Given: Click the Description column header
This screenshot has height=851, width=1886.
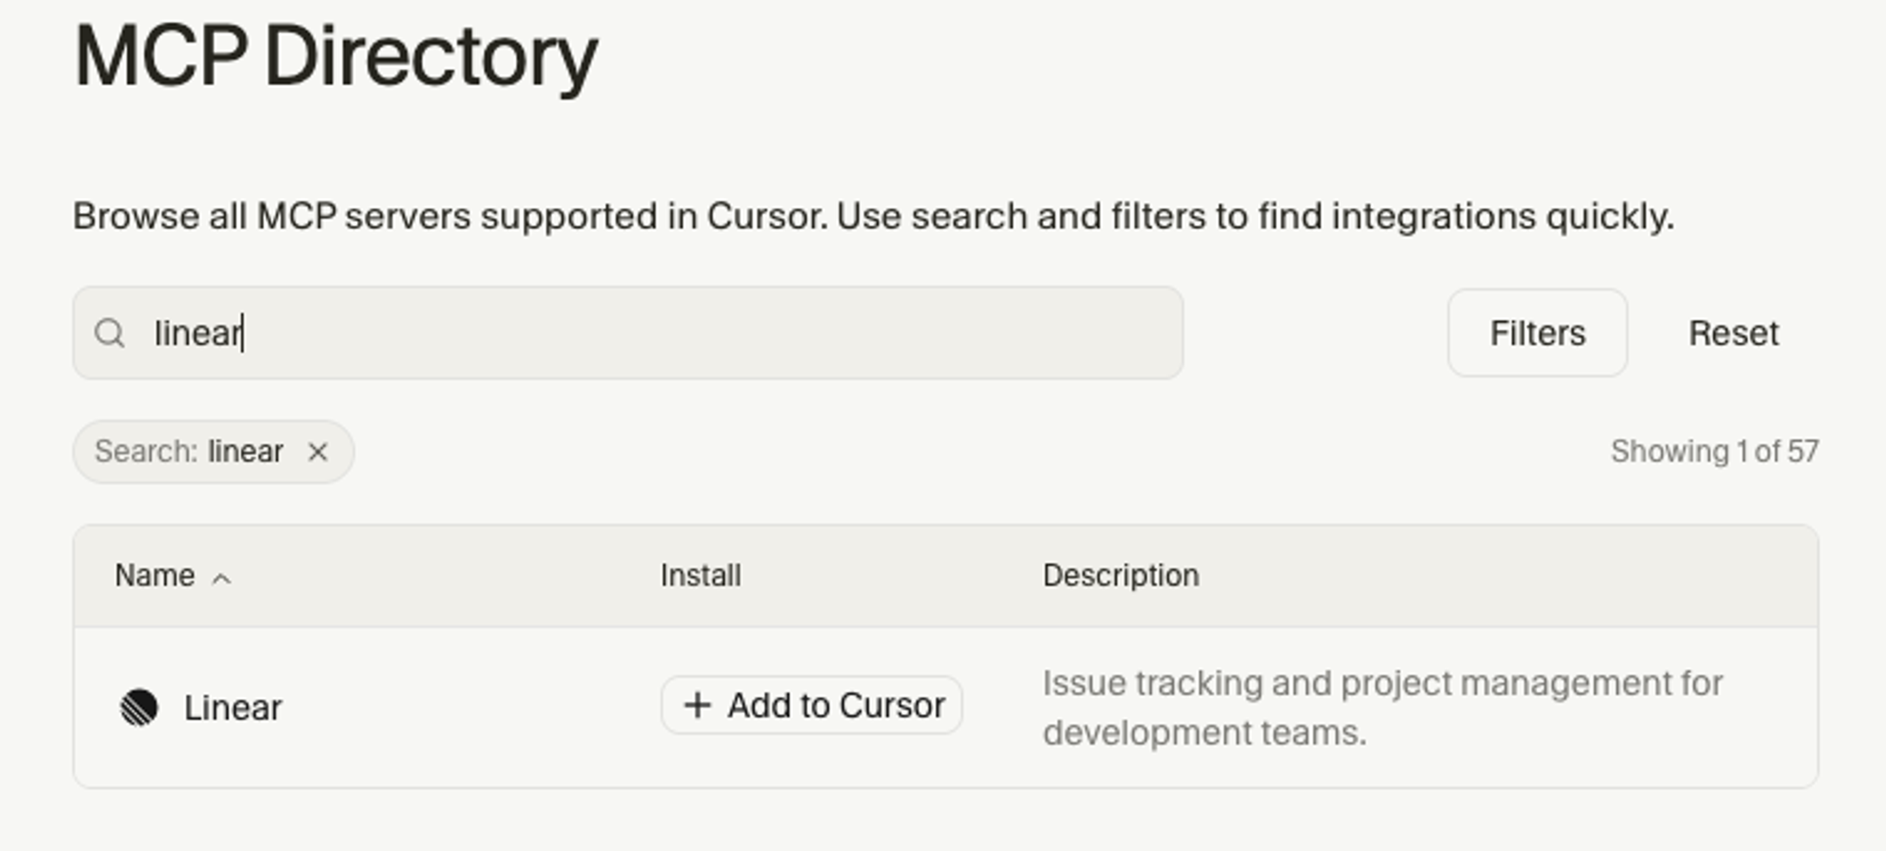Looking at the screenshot, I should click(x=1120, y=576).
